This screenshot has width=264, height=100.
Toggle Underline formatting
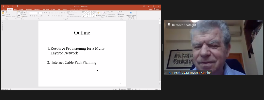(35, 16)
